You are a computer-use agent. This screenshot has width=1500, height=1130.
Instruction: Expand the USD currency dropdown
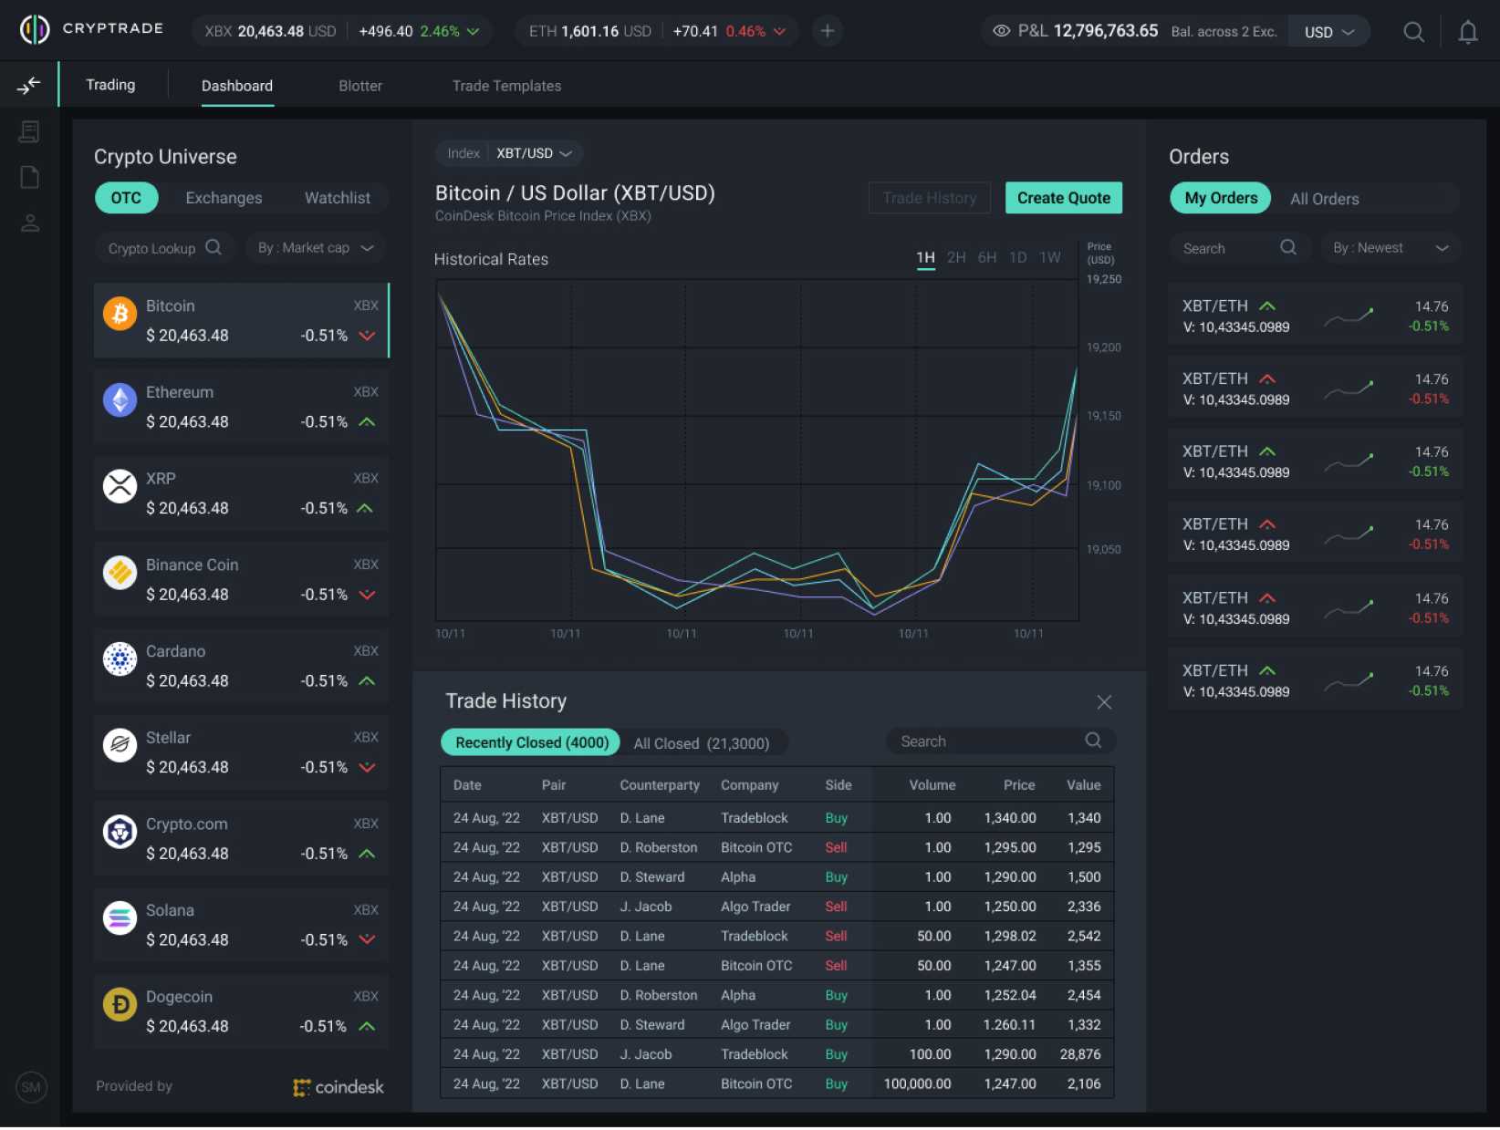click(1328, 32)
